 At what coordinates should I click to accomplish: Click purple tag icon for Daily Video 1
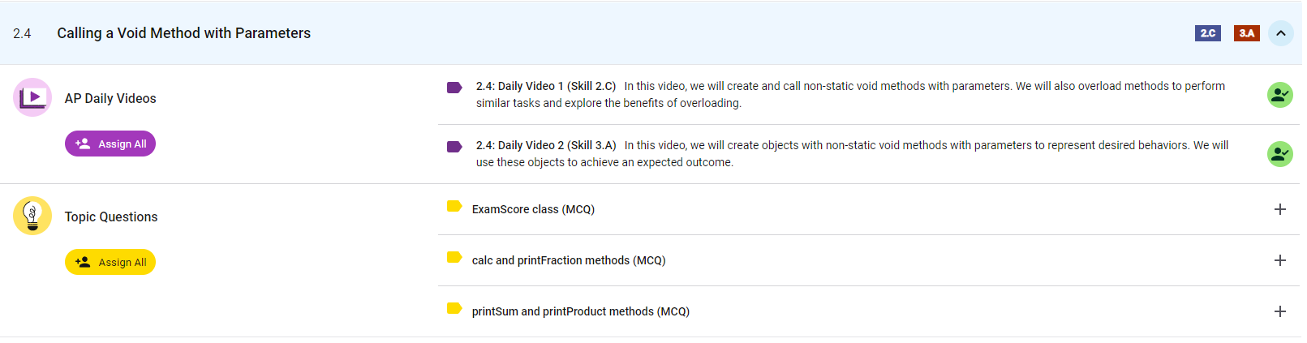click(x=454, y=88)
